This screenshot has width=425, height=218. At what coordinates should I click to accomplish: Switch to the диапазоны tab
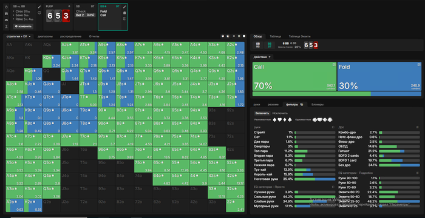[x=45, y=36]
